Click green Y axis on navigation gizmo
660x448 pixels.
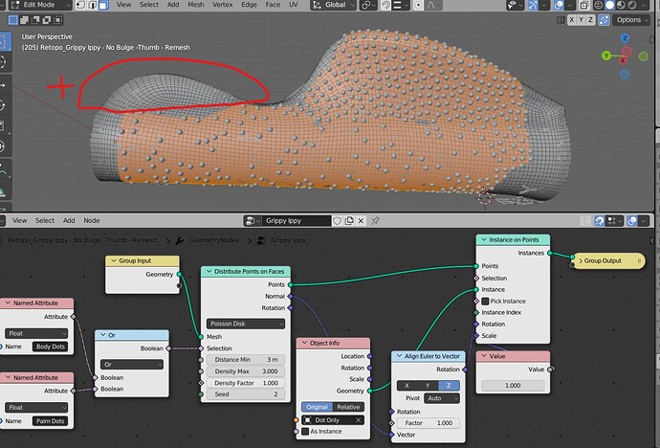click(606, 56)
